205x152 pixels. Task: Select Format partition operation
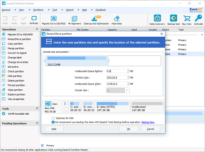(x=16, y=85)
